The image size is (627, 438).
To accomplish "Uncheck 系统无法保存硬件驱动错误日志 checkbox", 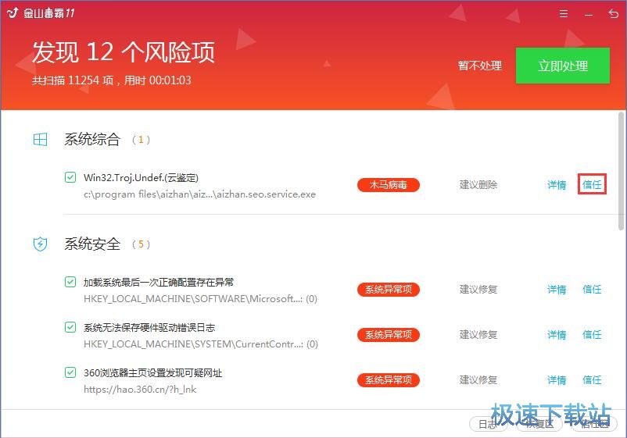I will 70,327.
